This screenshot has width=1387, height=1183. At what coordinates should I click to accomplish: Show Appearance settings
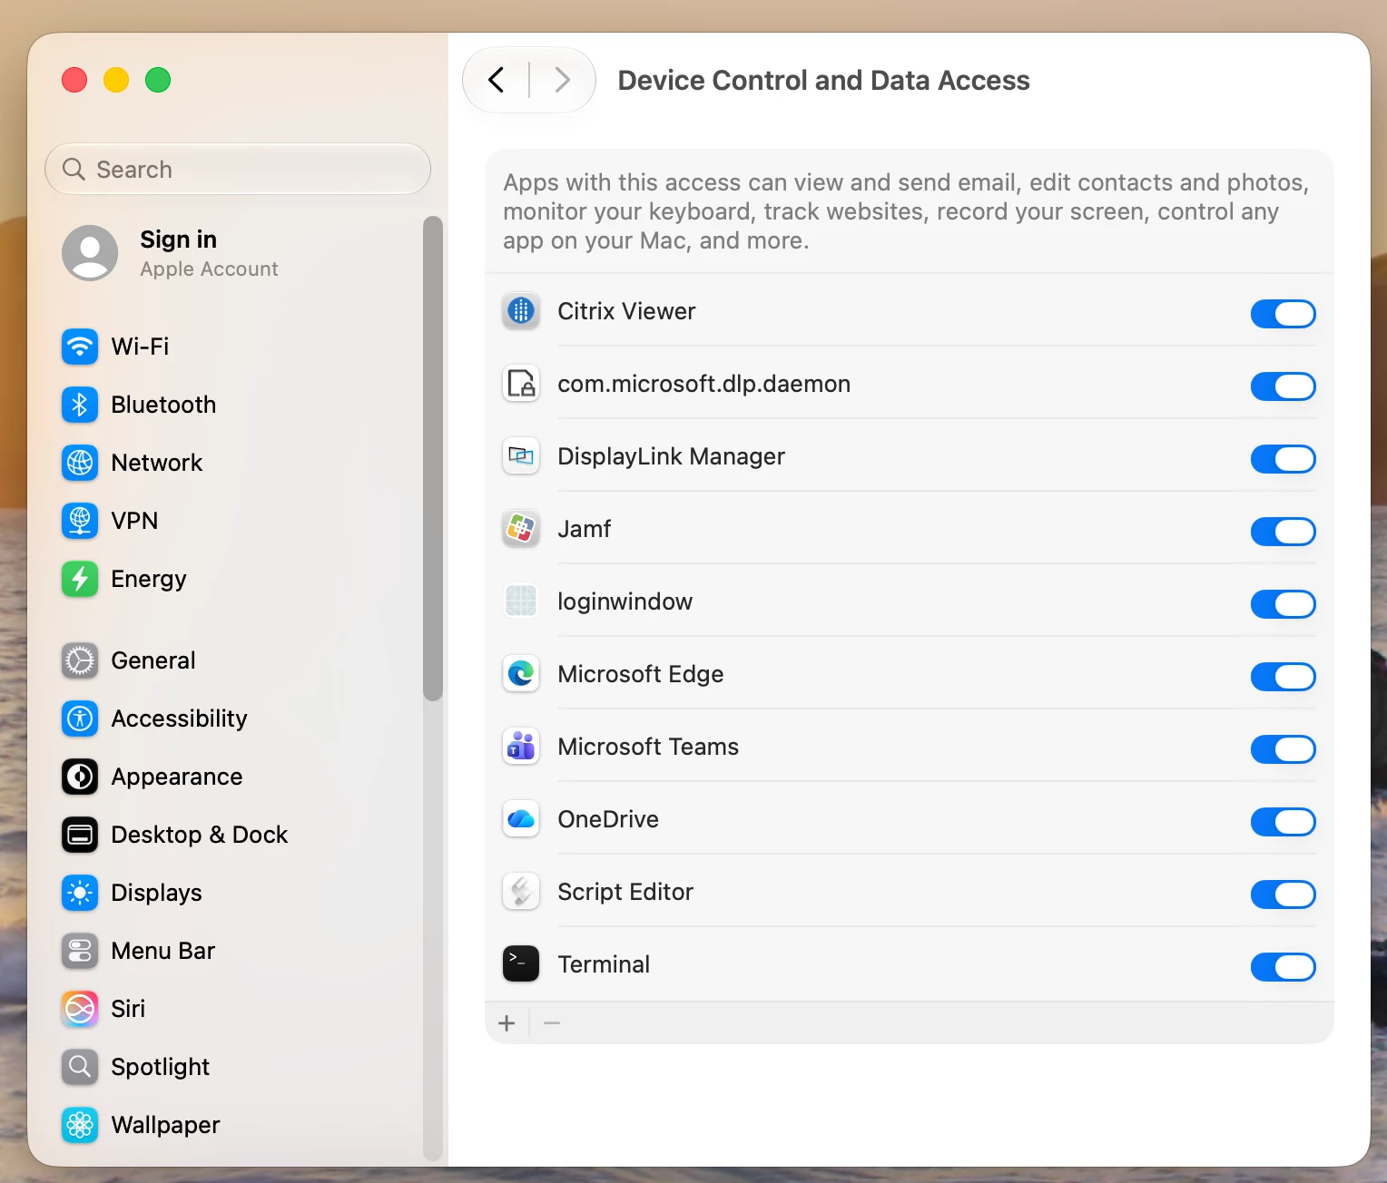point(237,777)
